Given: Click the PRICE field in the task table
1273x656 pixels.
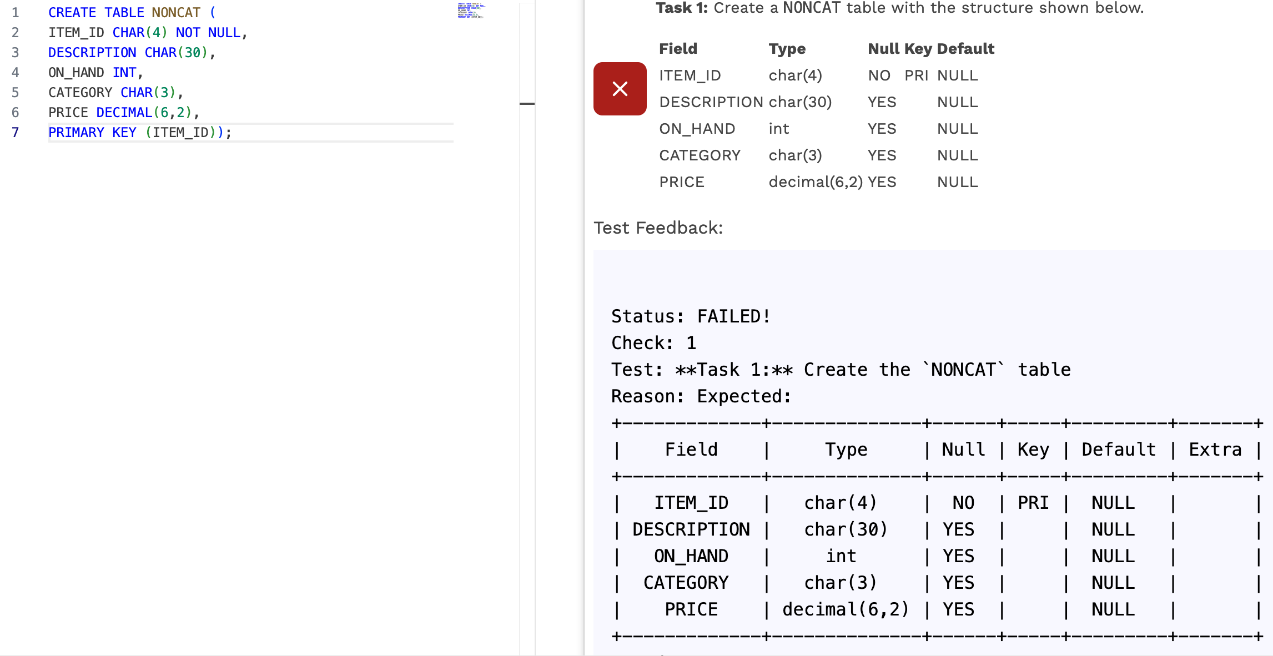Looking at the screenshot, I should pos(682,181).
